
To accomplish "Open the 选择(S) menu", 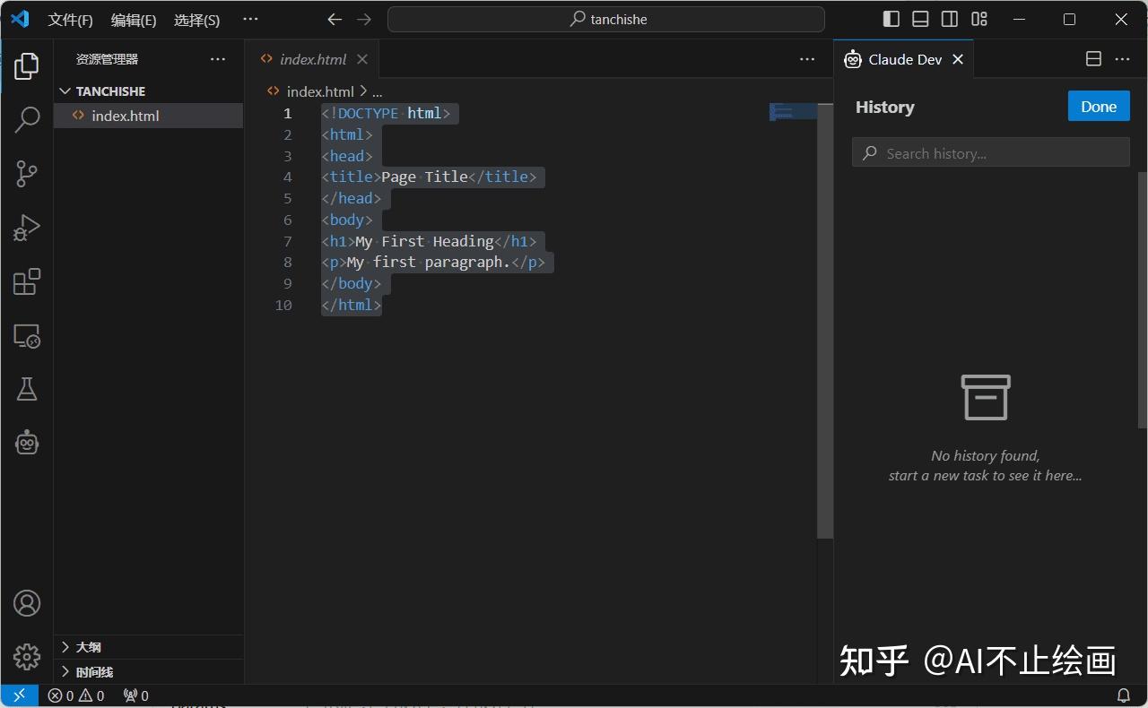I will coord(196,20).
